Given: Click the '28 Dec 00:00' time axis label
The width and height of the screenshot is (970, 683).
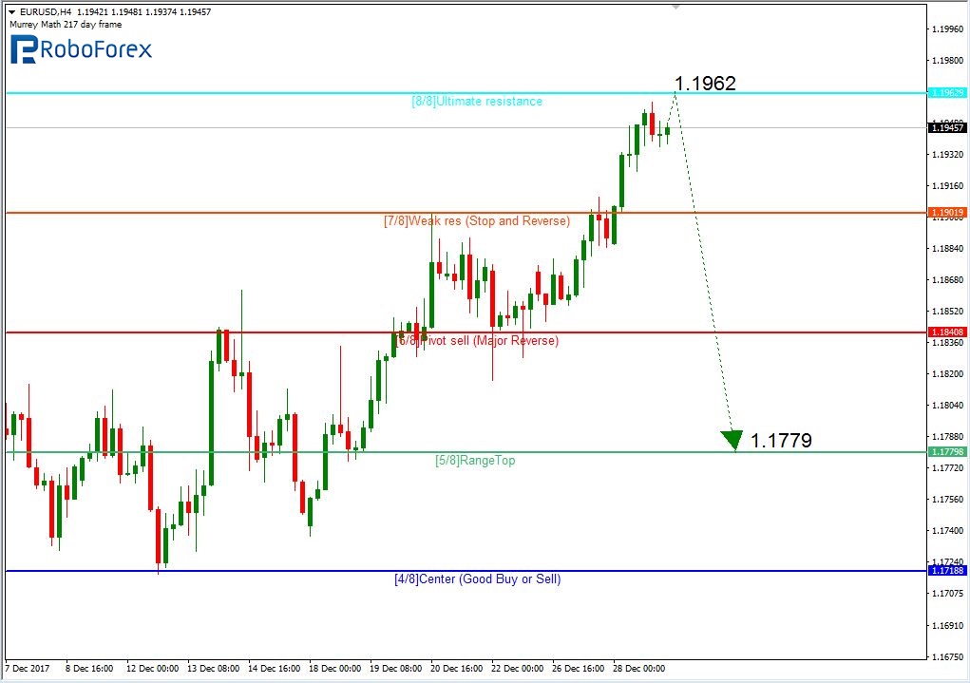Looking at the screenshot, I should click(x=639, y=669).
